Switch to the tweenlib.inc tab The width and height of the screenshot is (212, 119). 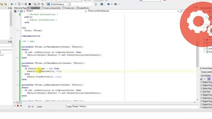click(82, 8)
